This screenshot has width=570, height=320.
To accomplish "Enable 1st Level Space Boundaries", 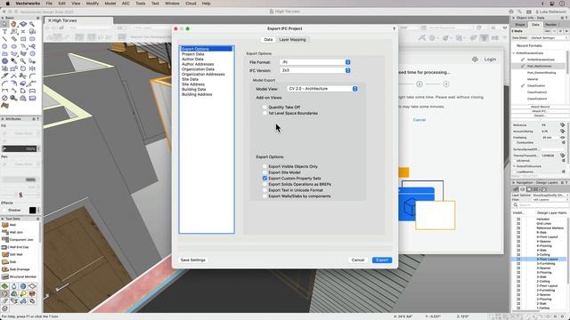I will 265,113.
